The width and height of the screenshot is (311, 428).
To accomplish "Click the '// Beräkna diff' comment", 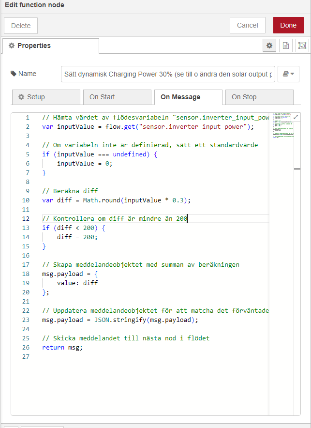I will (x=70, y=191).
